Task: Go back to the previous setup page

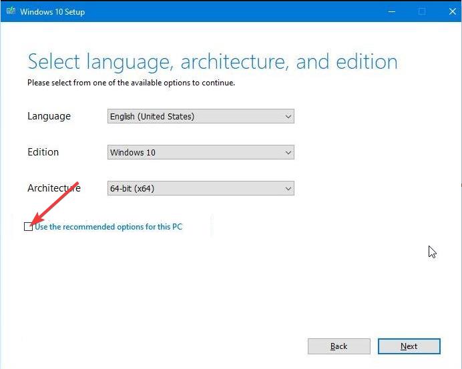Action: point(339,346)
